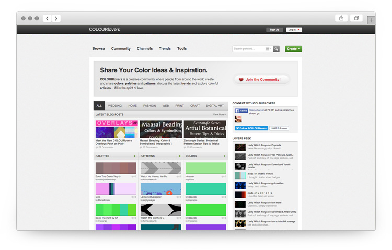392x250 pixels.
Task: Open Lady Witch Fraya on fam note
Action: click(264, 203)
